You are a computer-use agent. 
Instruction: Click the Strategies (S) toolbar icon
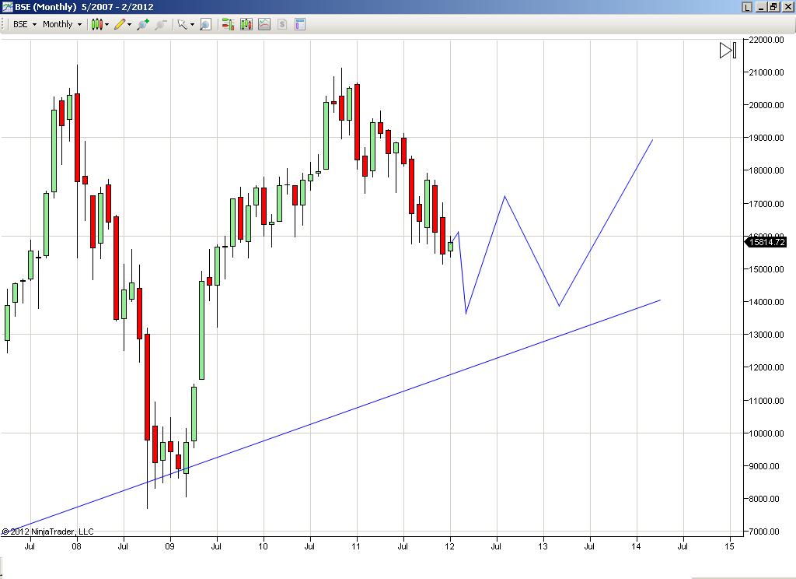coord(281,24)
